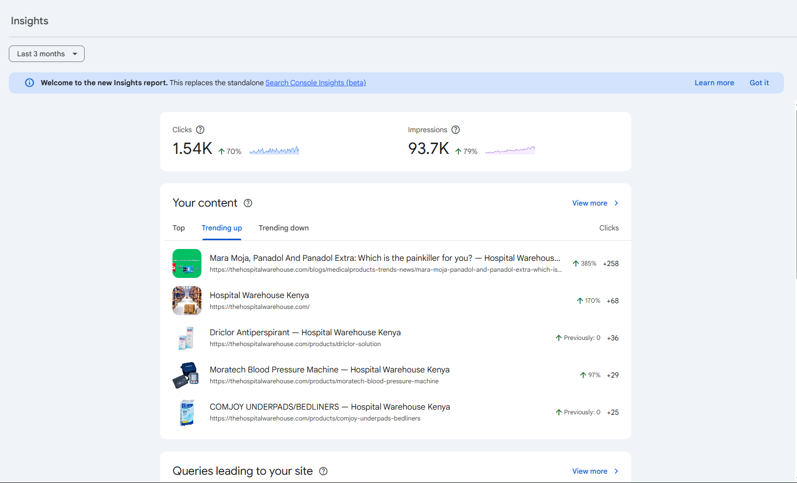Click the 385% increase indicator

[x=584, y=263]
